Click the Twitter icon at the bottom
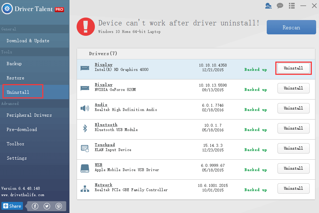 (47, 206)
